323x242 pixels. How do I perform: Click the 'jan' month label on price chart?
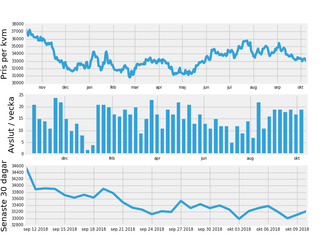(x=89, y=87)
